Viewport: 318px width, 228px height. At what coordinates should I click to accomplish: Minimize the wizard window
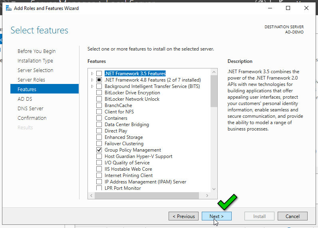point(270,8)
